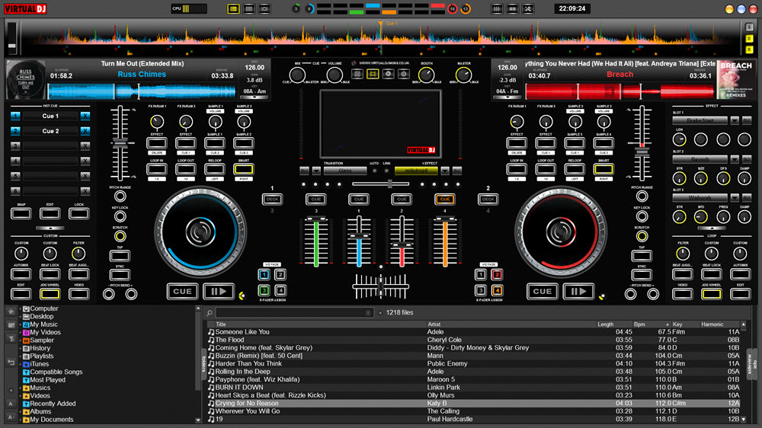The width and height of the screenshot is (762, 428).
Task: Assign crossfader channel 2 on right side
Action: tap(497, 275)
